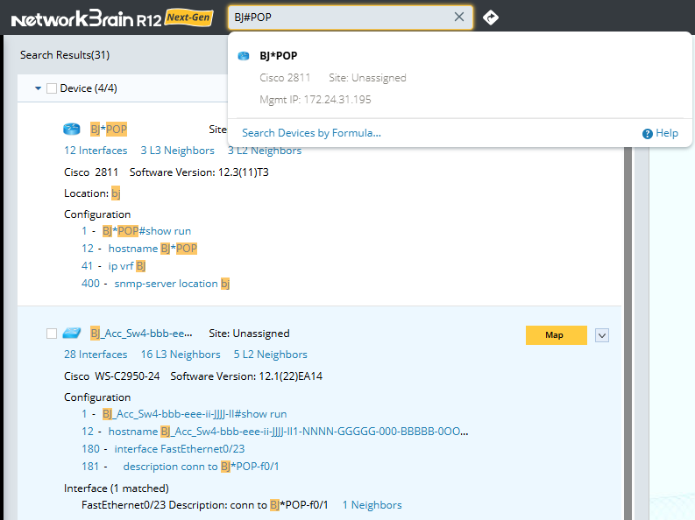This screenshot has width=695, height=520.
Task: Open config line 1 BJ*POP#show run
Action: tap(146, 231)
